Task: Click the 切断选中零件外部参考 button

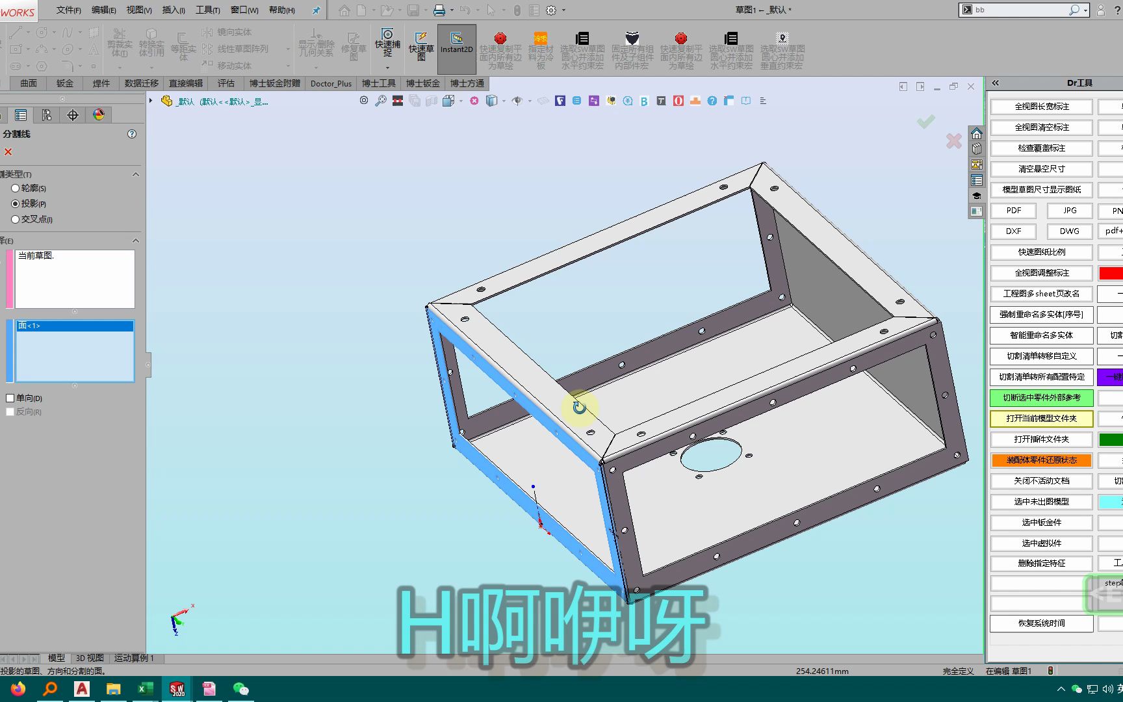Action: tap(1040, 397)
